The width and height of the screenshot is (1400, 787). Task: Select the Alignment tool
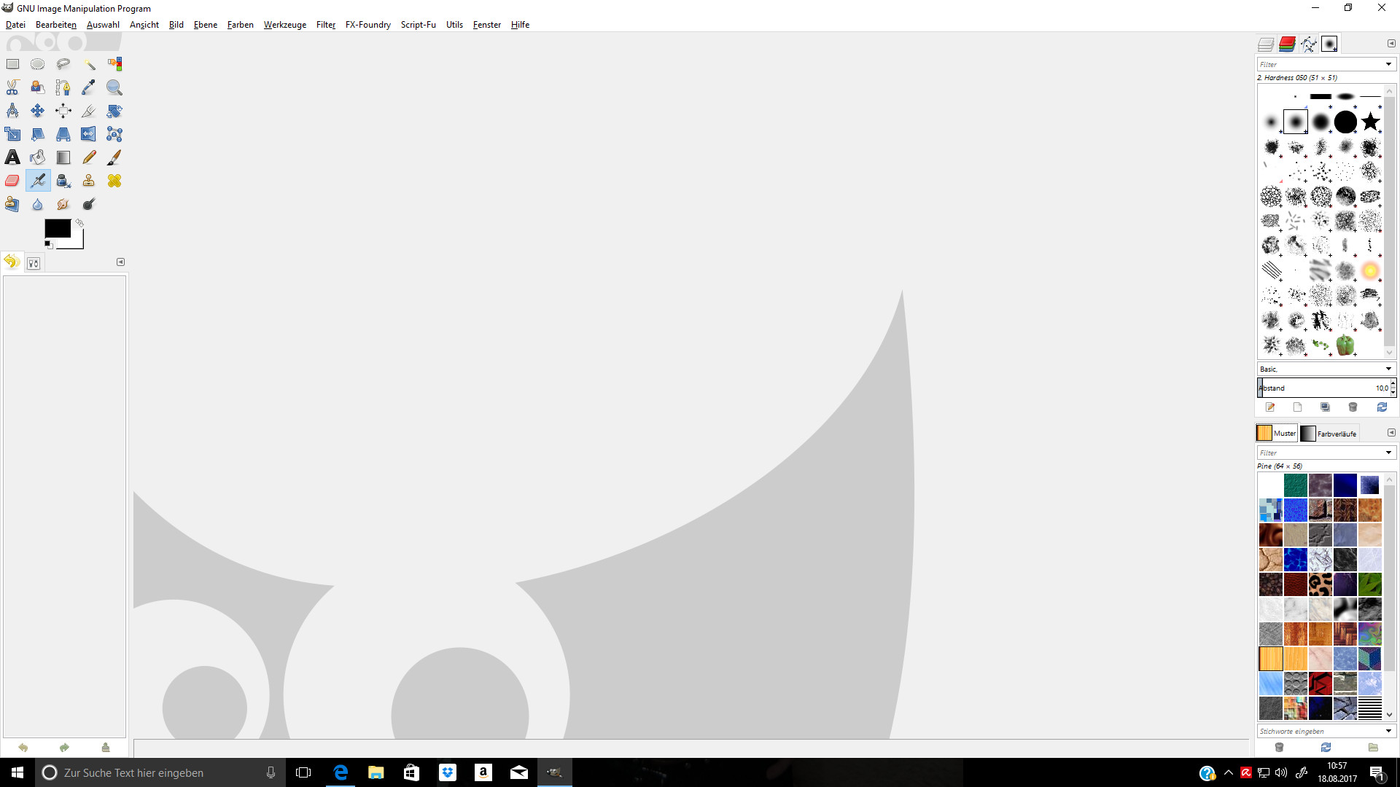[63, 111]
